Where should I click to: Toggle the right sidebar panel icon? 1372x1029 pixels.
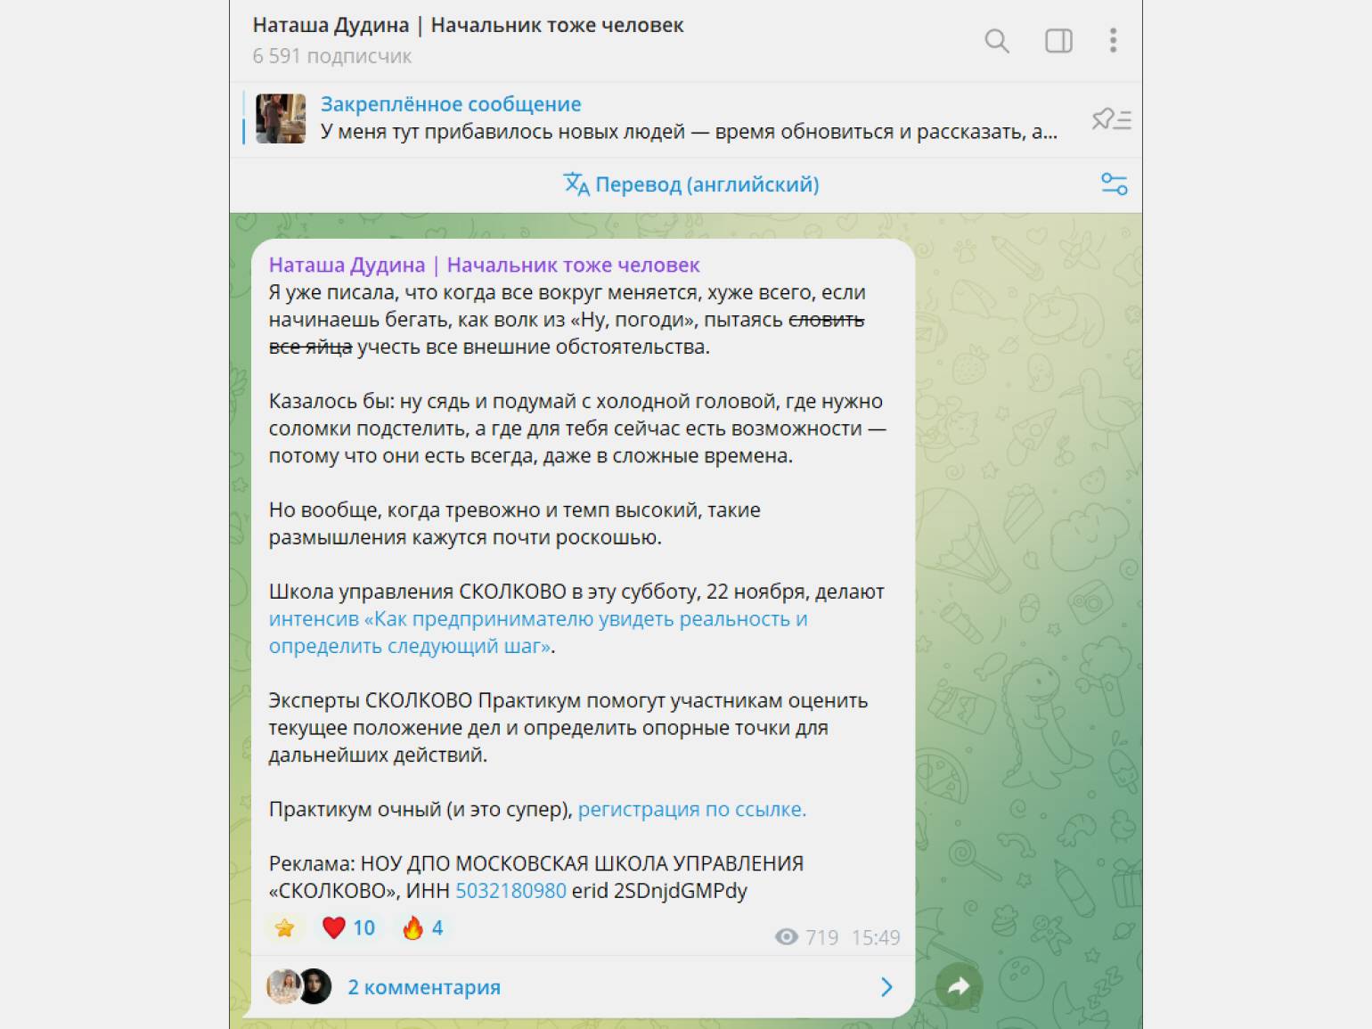[1058, 41]
